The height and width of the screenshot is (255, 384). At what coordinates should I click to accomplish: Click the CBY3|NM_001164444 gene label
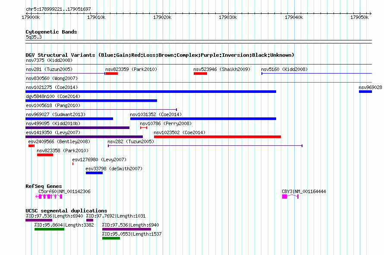point(304,191)
